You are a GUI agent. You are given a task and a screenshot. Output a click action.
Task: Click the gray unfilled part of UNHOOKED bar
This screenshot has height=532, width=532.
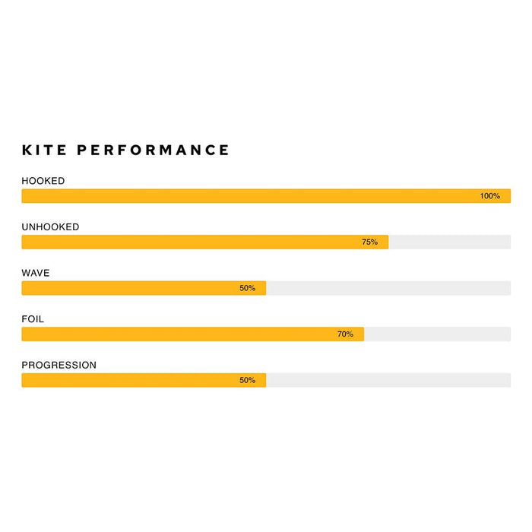(x=449, y=242)
